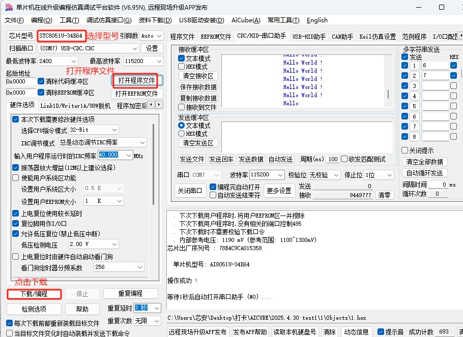Click the 自动循环发送 button
The image size is (463, 337).
point(424,173)
